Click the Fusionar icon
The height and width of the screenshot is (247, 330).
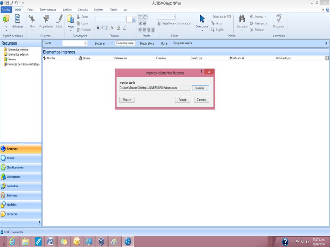click(x=78, y=30)
